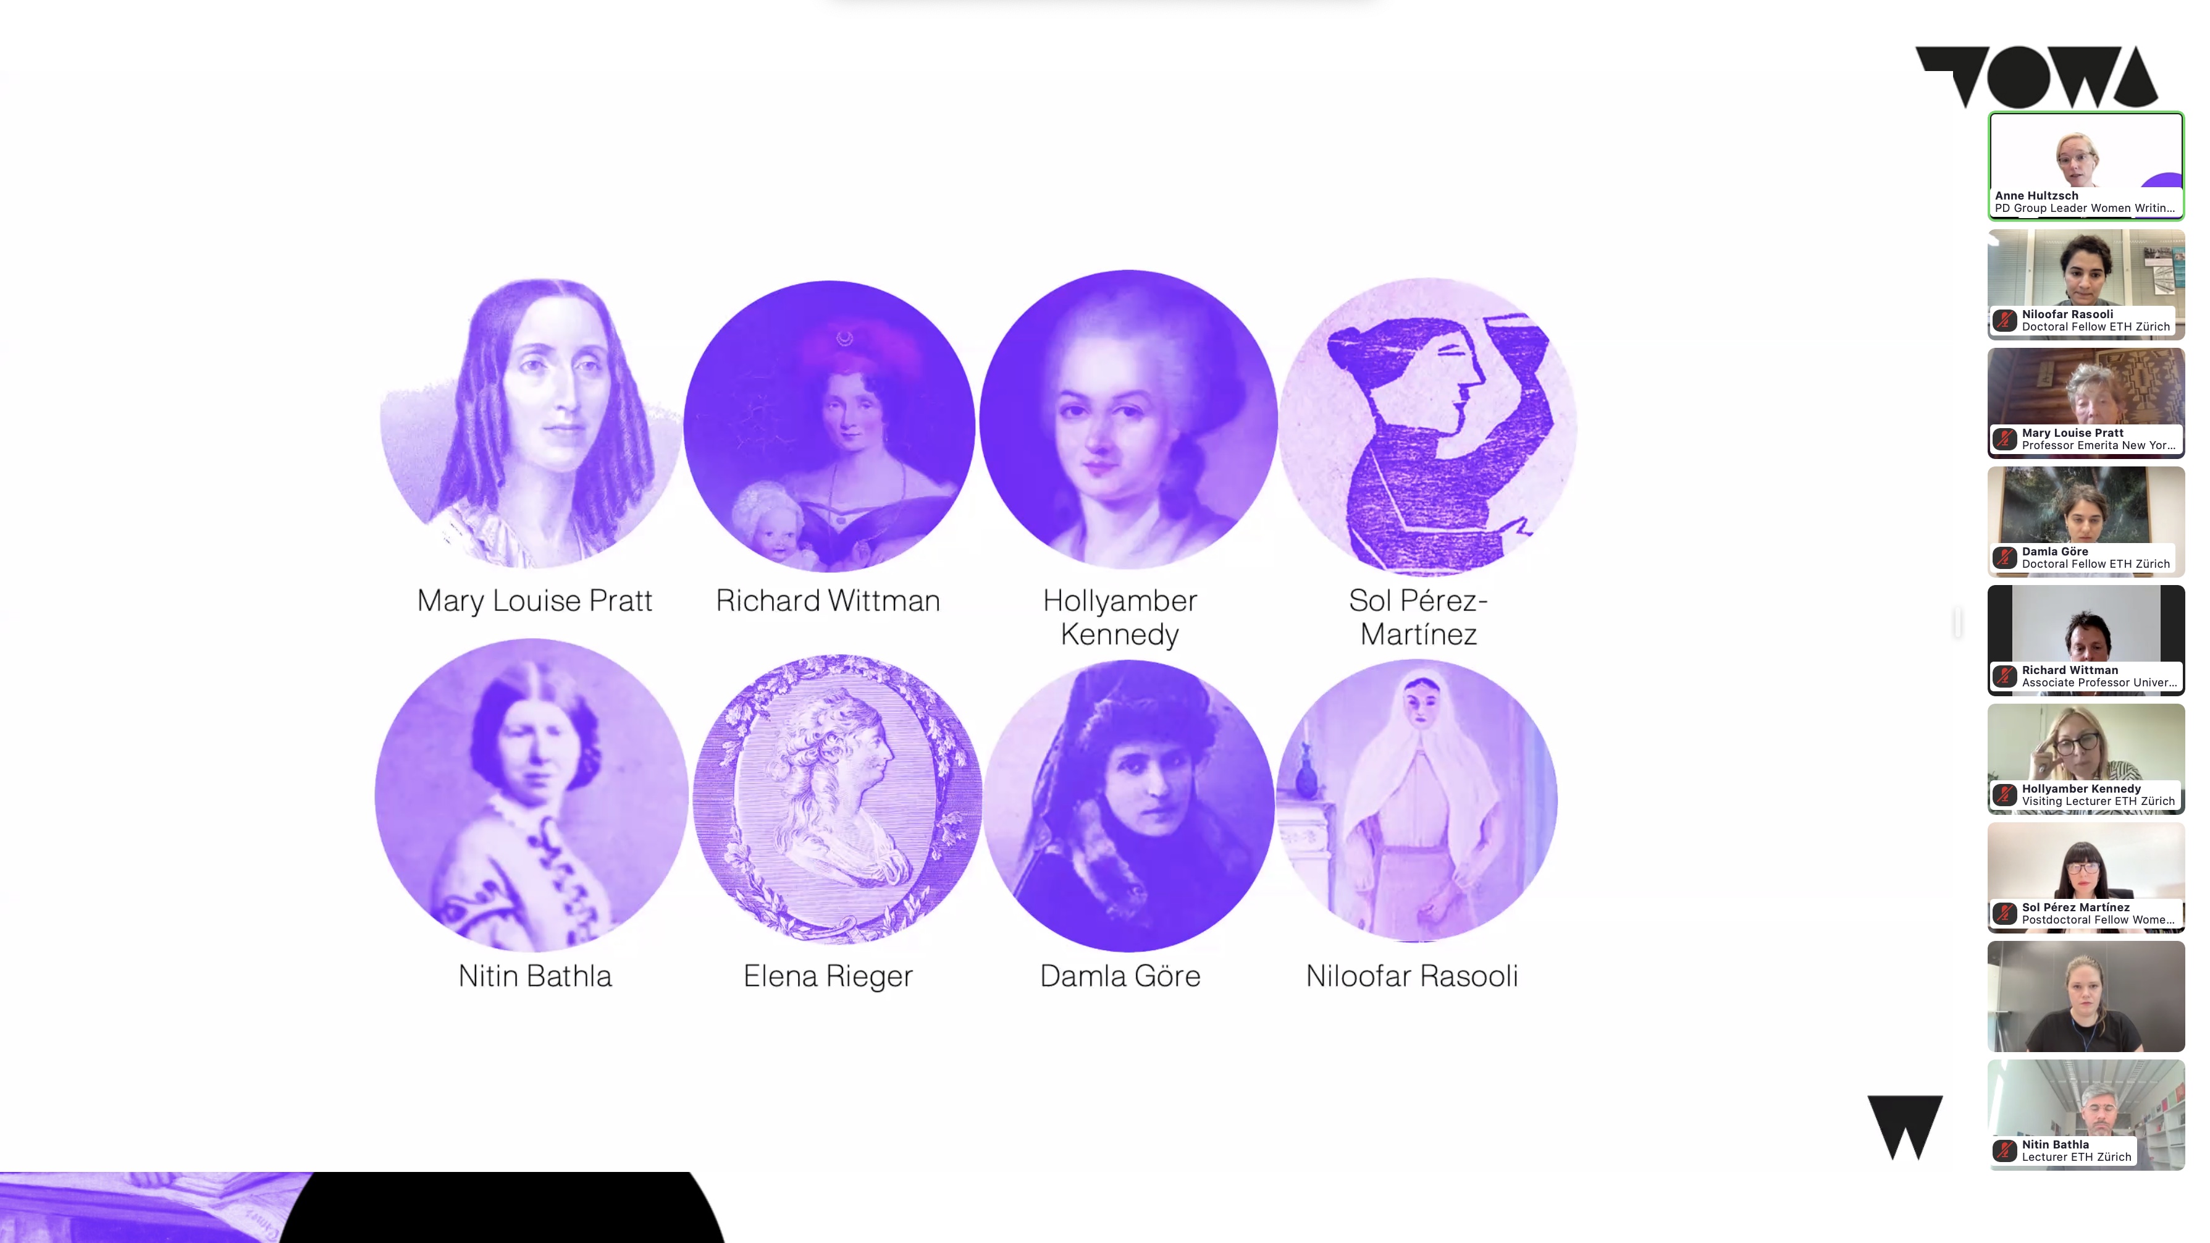Click the panel divider handle beside video tiles
This screenshot has width=2210, height=1243.
point(1958,622)
